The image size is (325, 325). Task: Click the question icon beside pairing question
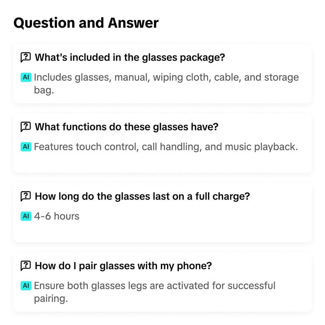click(26, 266)
